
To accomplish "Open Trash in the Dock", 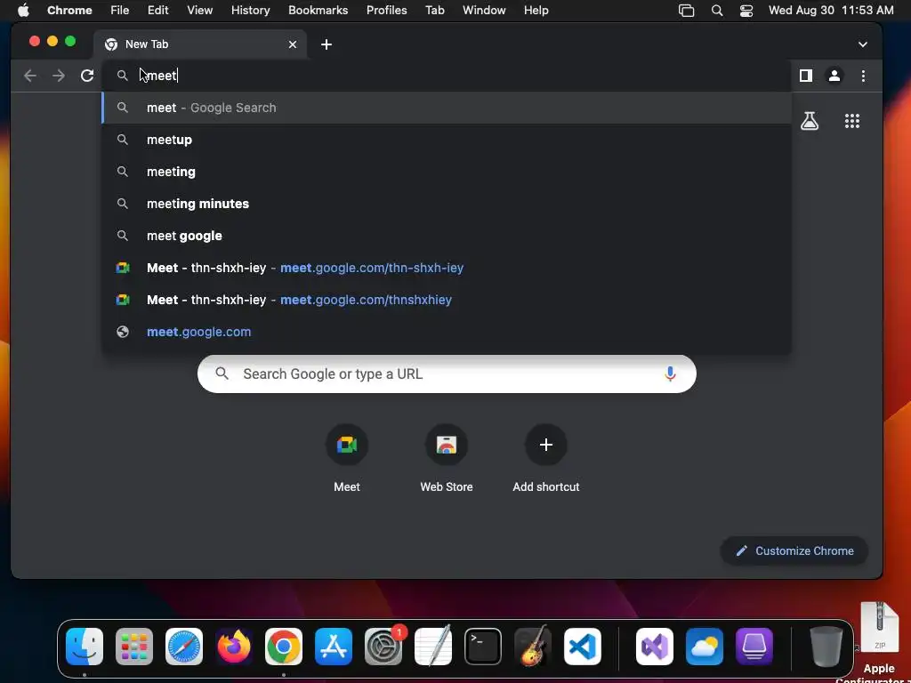I will 826,646.
